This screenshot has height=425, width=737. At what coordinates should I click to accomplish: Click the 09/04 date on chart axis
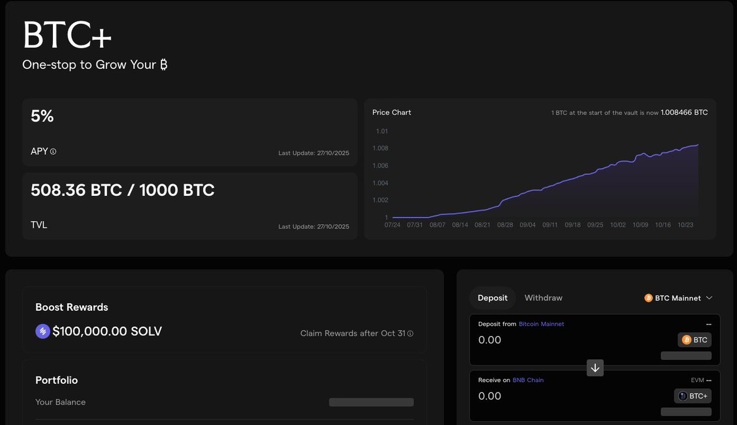[x=528, y=225]
